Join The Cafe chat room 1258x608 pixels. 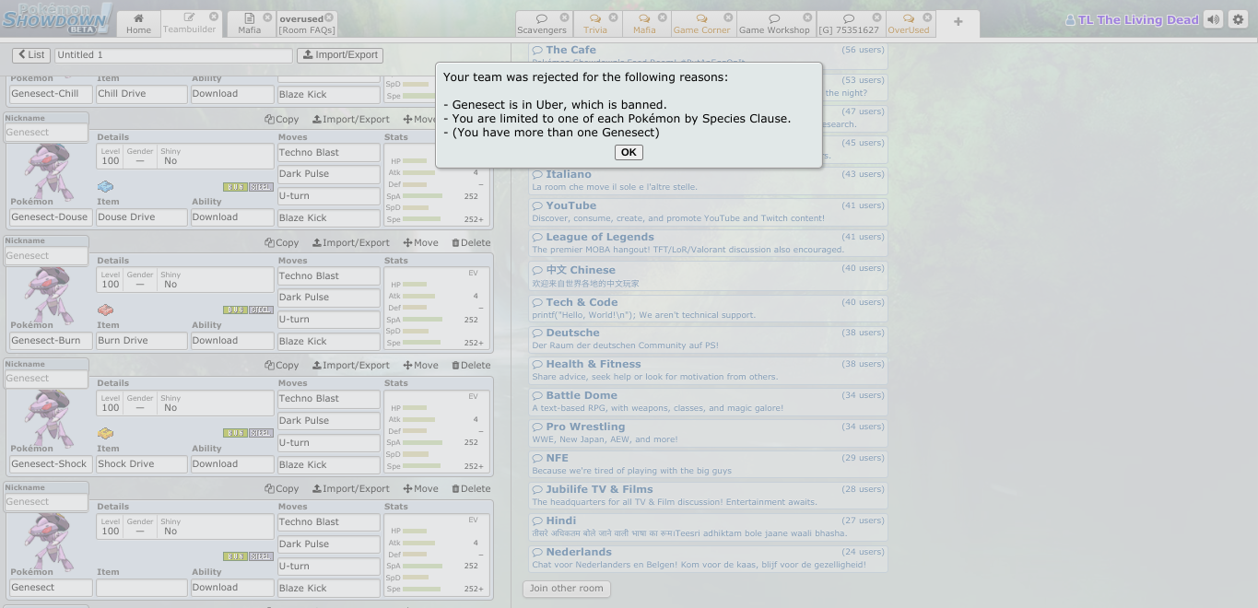pos(708,55)
